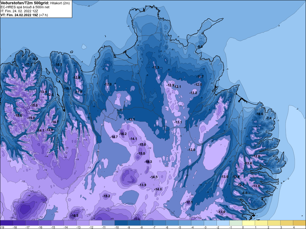
Task: Click the -10.5 temperature value
Action: coord(58,65)
